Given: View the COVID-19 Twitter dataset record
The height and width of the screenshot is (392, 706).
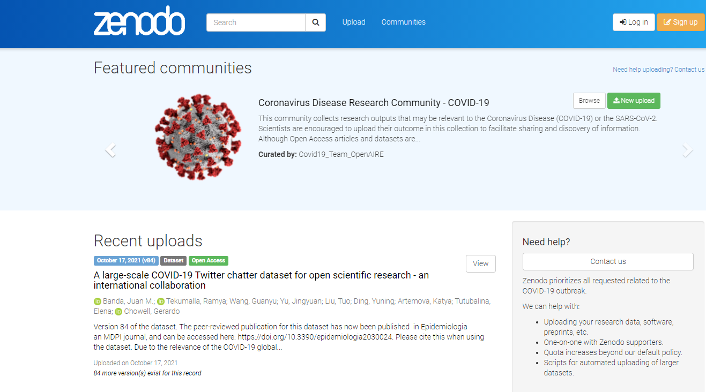Looking at the screenshot, I should click(x=481, y=263).
